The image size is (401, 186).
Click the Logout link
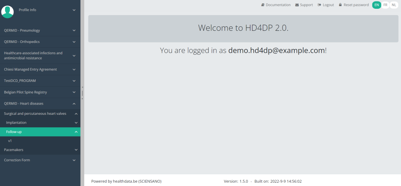[x=328, y=5]
